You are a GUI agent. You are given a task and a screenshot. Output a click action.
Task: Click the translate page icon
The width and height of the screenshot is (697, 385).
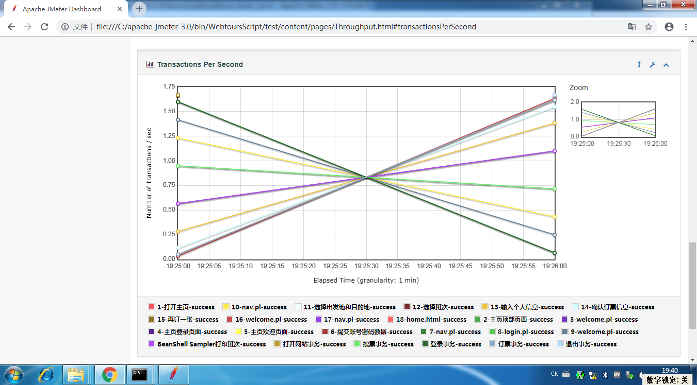tap(631, 27)
